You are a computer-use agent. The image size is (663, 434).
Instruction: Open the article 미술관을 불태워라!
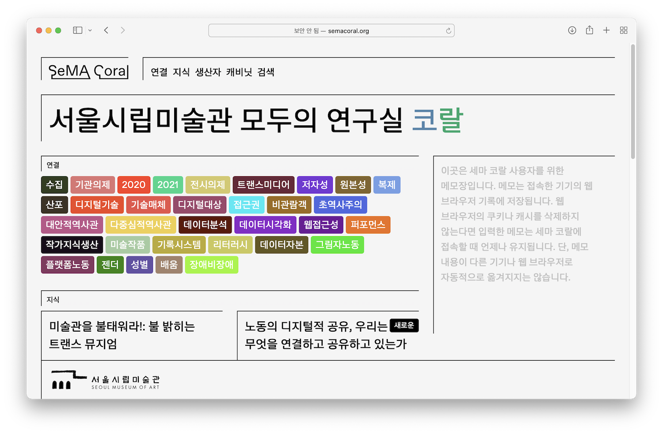coord(122,335)
